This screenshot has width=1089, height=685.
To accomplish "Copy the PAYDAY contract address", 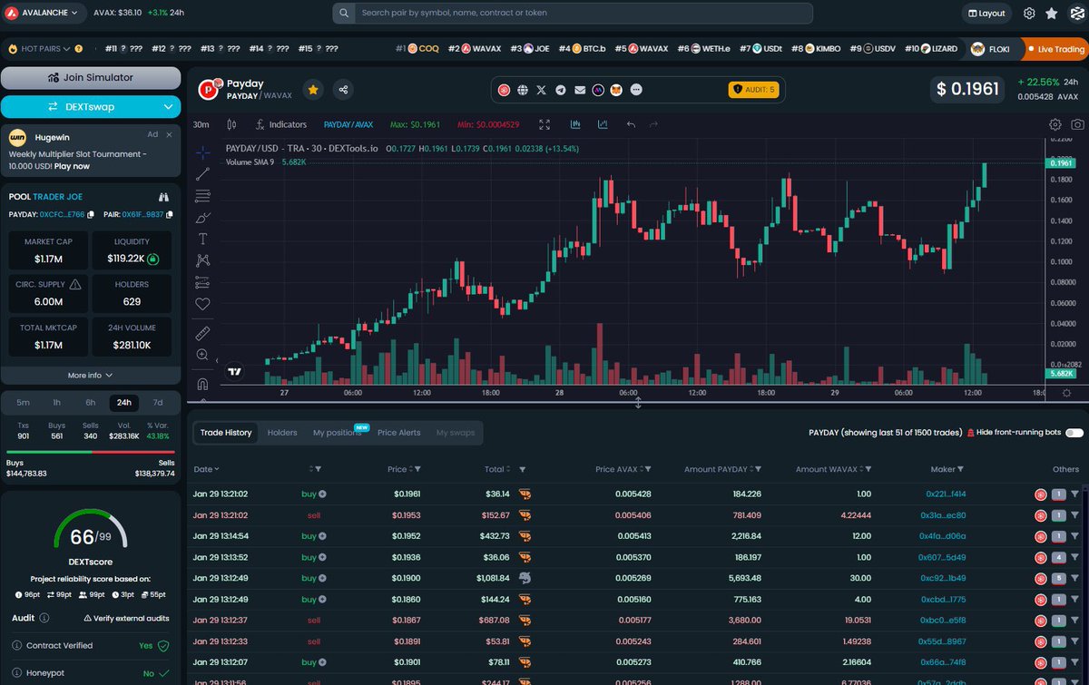I will tap(90, 215).
